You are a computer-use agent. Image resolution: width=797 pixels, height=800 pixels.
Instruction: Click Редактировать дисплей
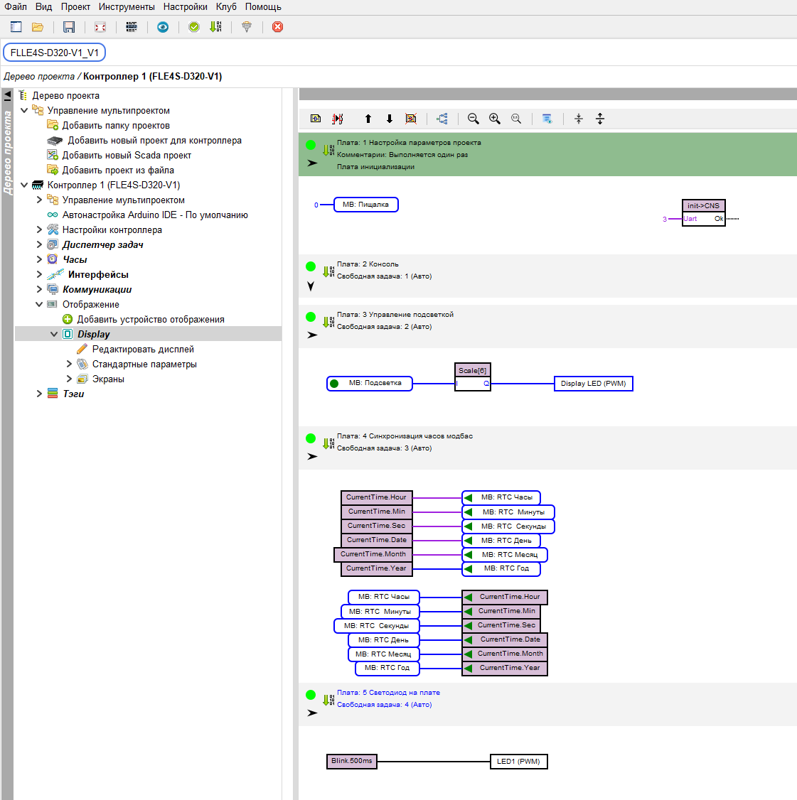(143, 349)
